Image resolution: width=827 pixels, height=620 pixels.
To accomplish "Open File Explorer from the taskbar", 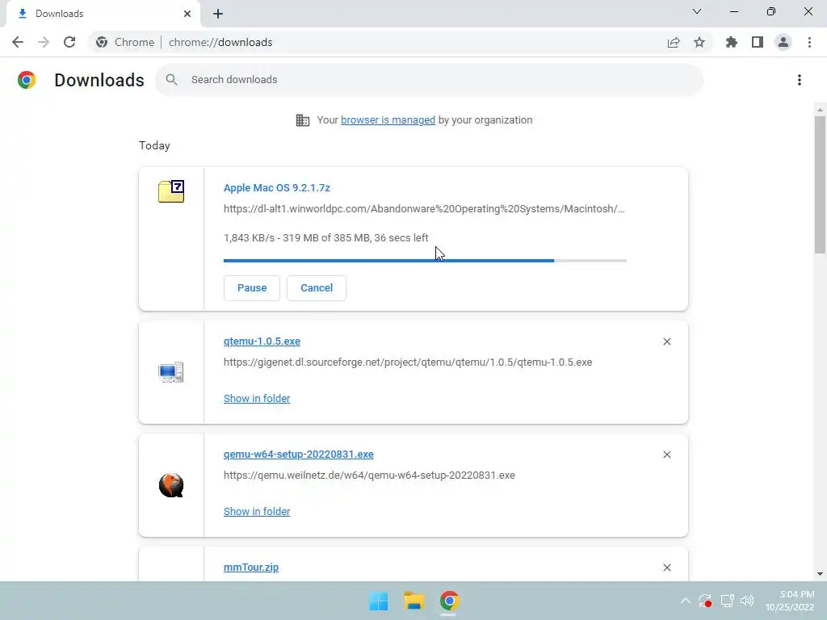I will (x=414, y=601).
